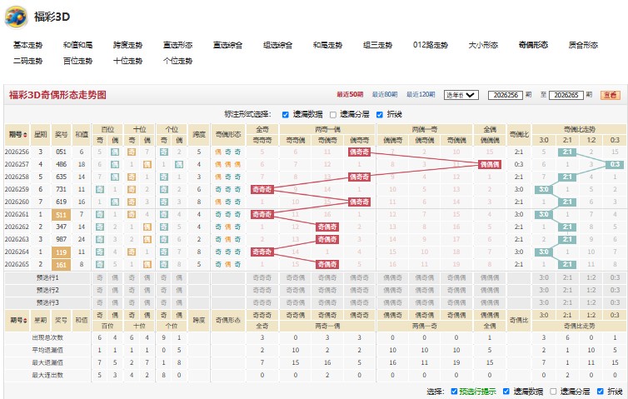Toggle the top 折线 checkbox

pos(380,115)
